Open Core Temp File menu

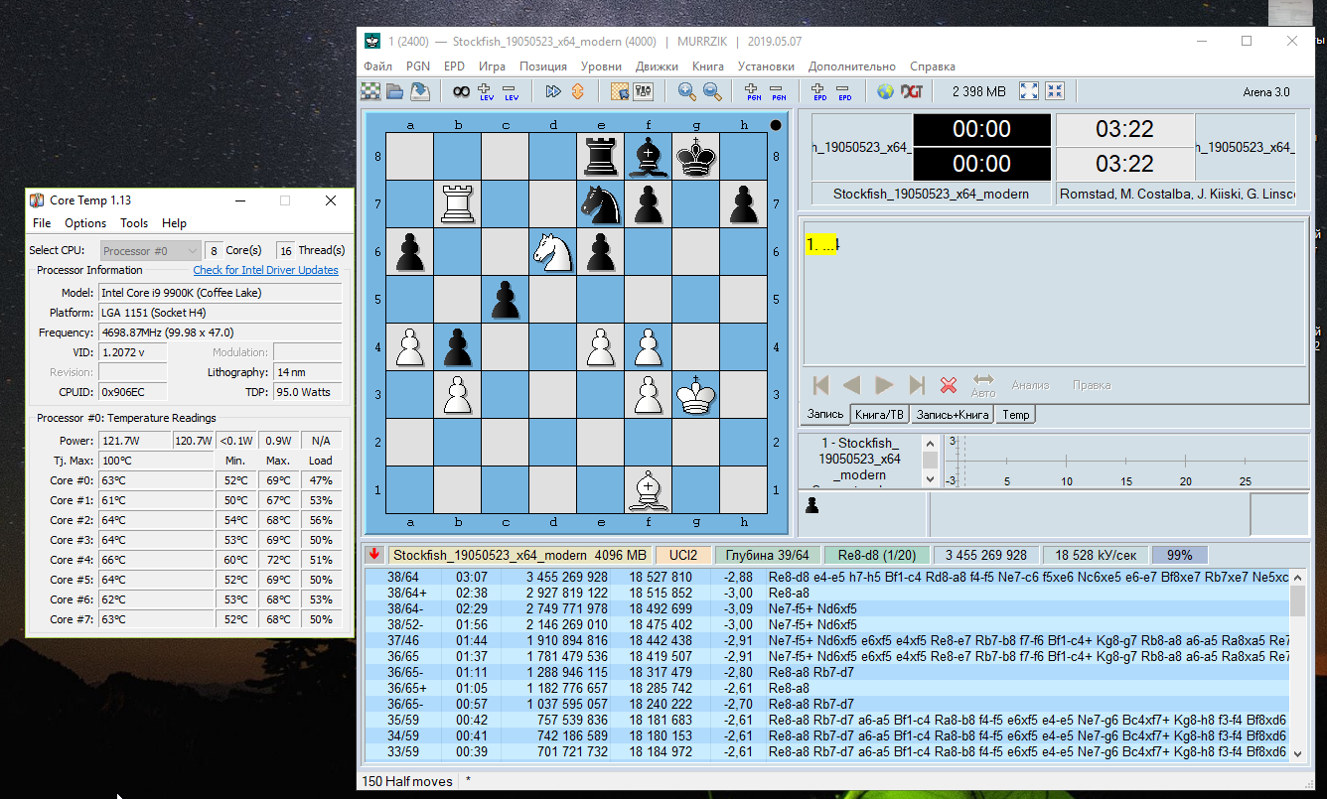[x=42, y=223]
